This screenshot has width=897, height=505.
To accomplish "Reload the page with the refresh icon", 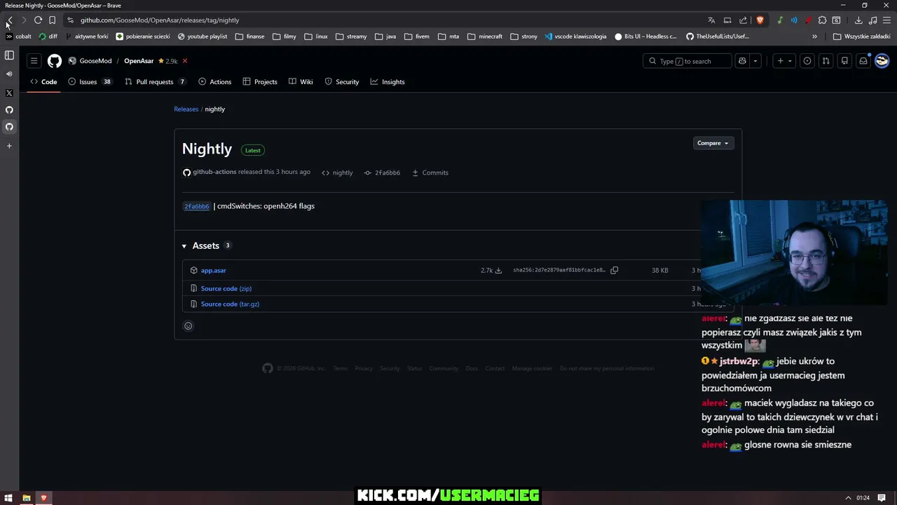I will [38, 20].
